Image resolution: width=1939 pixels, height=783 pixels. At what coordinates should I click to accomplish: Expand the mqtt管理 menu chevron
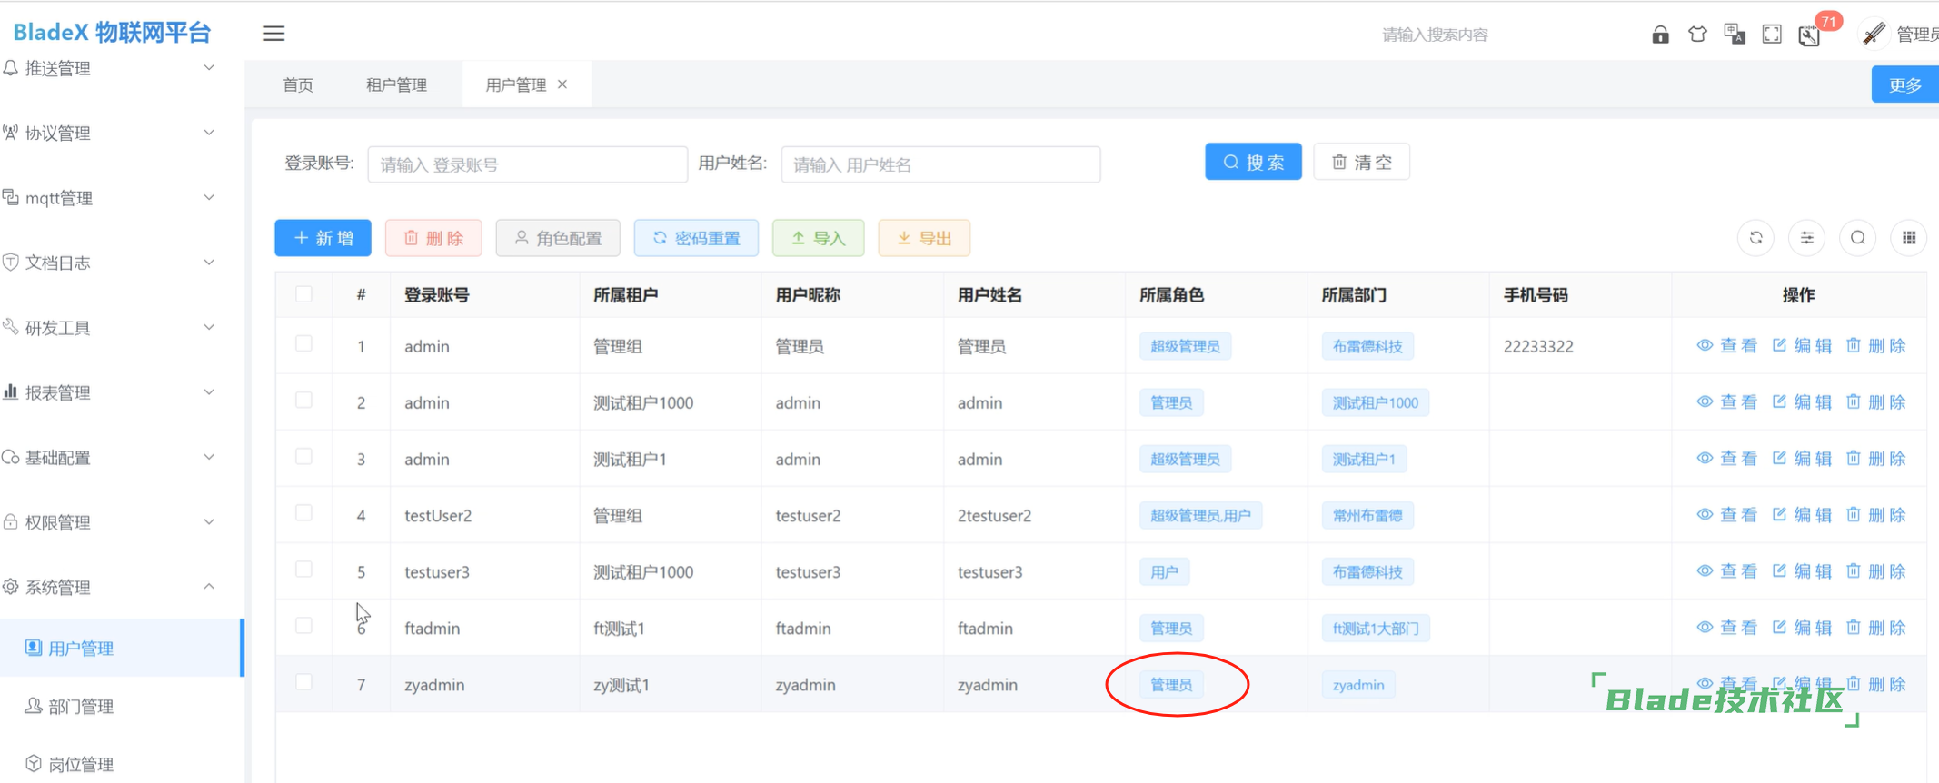[209, 197]
